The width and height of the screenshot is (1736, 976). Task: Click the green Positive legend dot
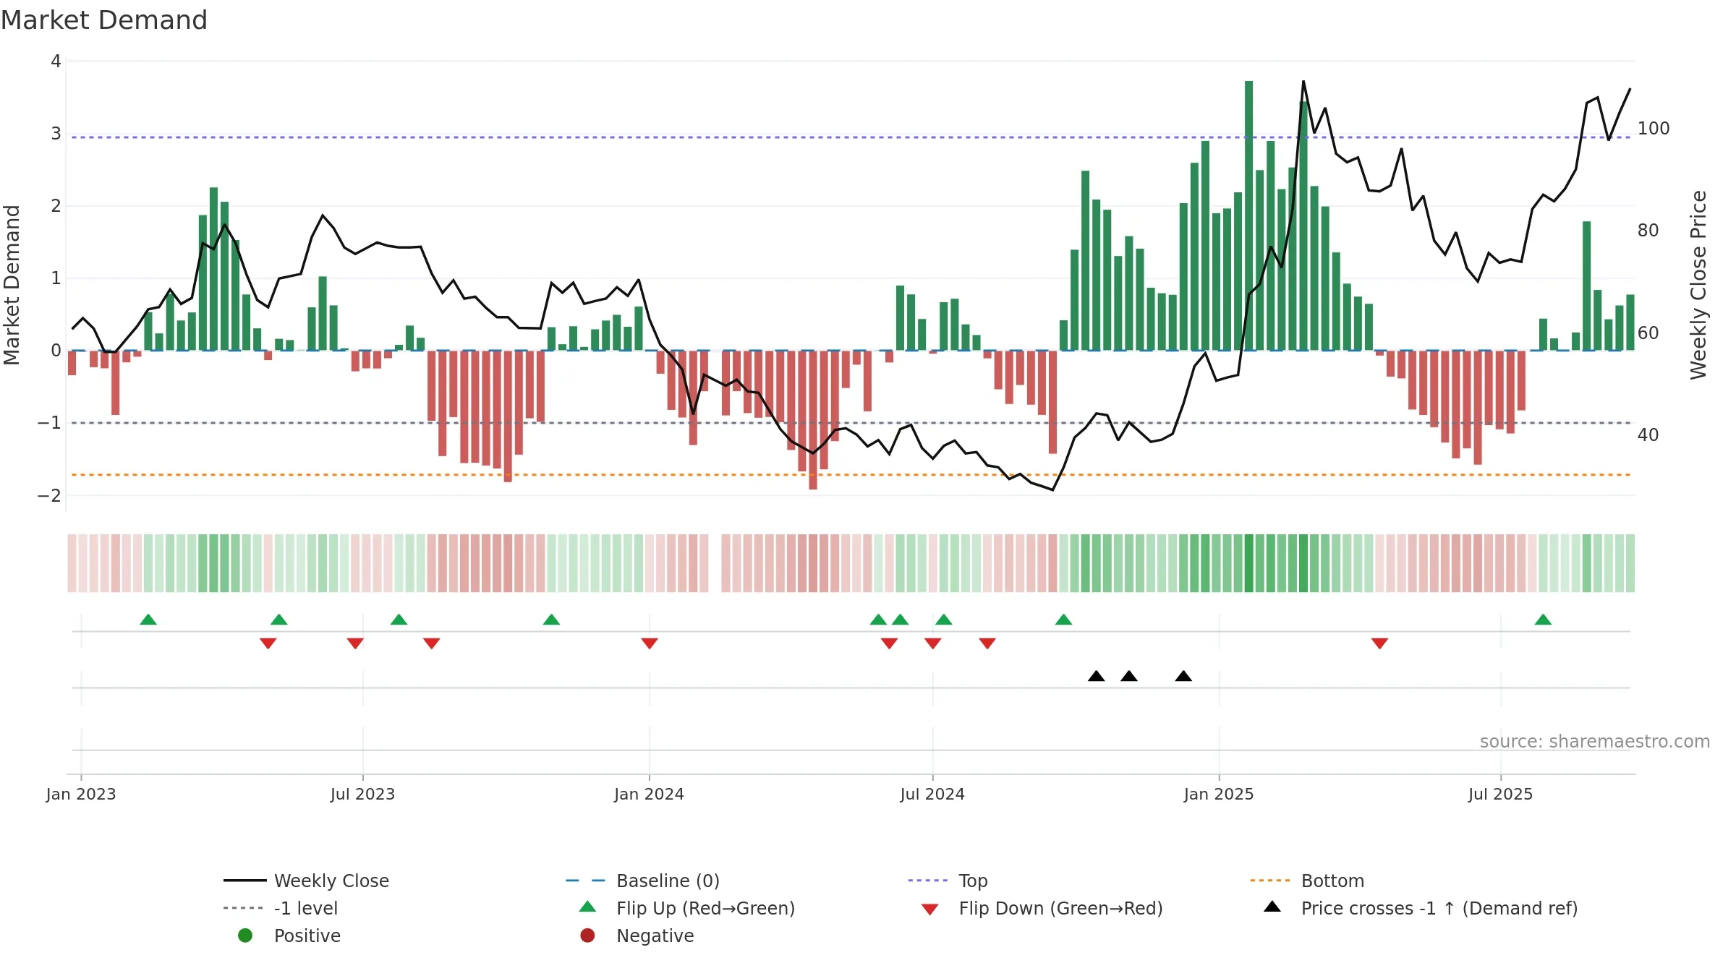point(245,936)
